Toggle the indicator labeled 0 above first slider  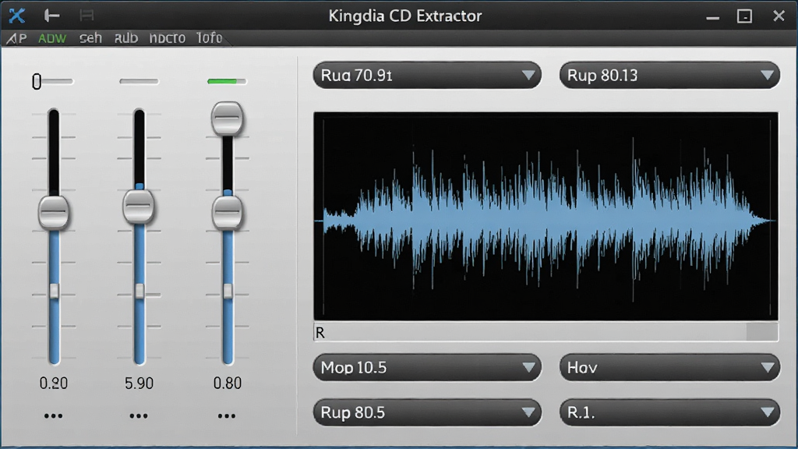tap(52, 81)
